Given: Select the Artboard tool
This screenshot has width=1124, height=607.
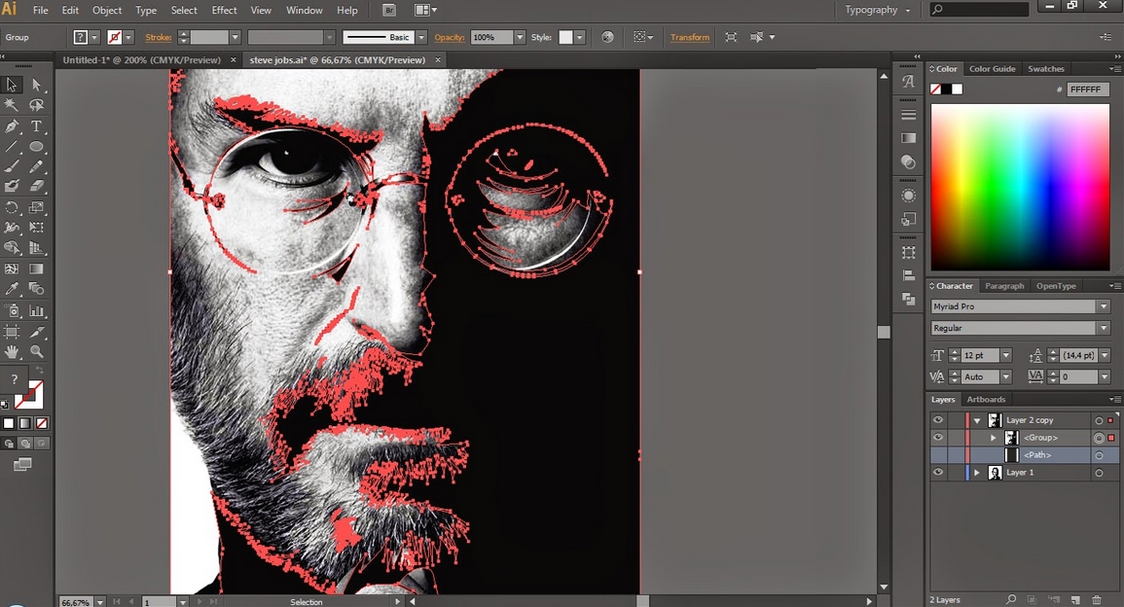Looking at the screenshot, I should coord(12,332).
